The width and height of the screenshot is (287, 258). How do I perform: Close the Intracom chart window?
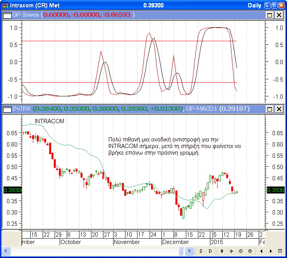pyautogui.click(x=281, y=5)
